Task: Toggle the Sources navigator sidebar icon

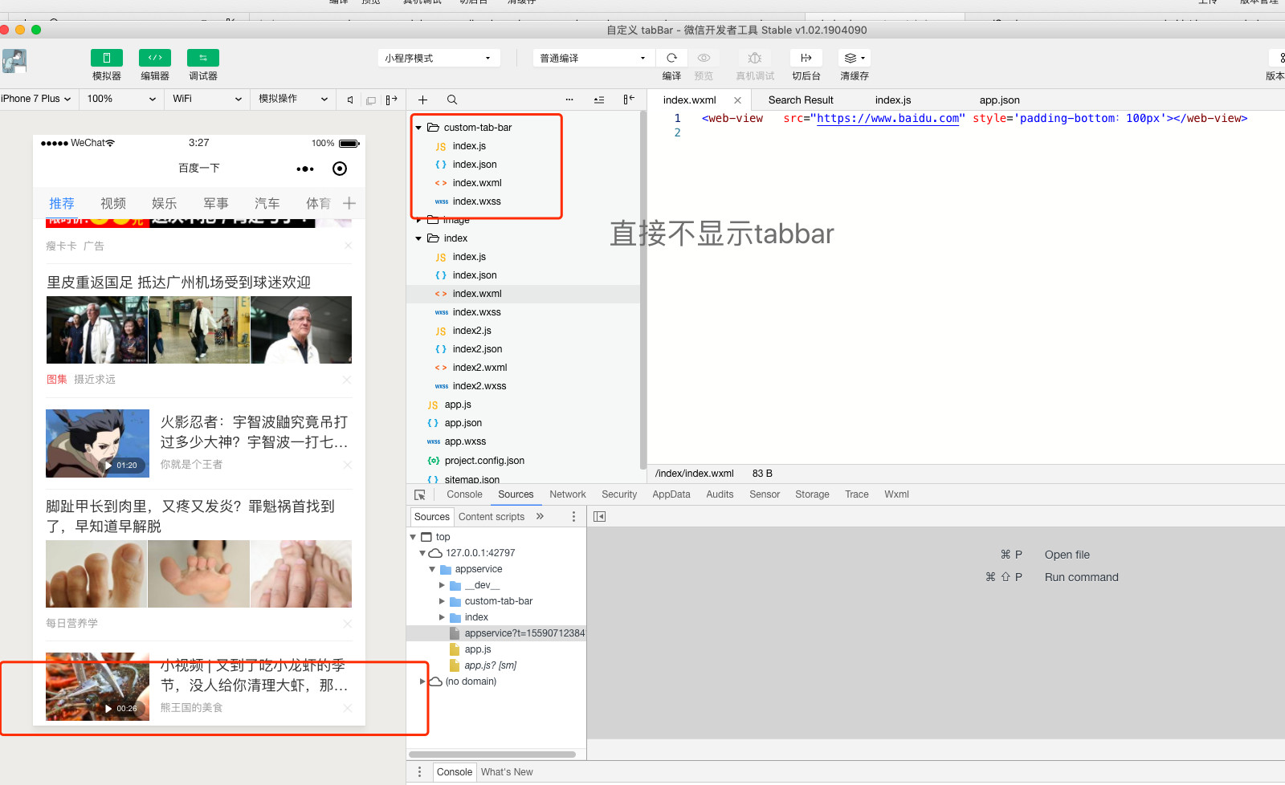Action: (599, 516)
